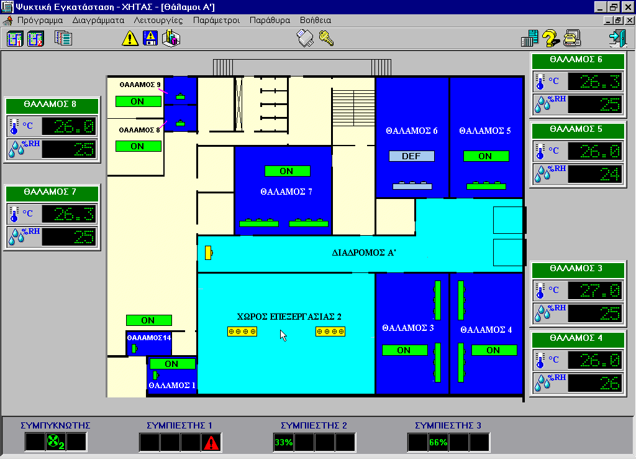Click the yellow question mark help icon
The image size is (636, 459).
[x=550, y=39]
